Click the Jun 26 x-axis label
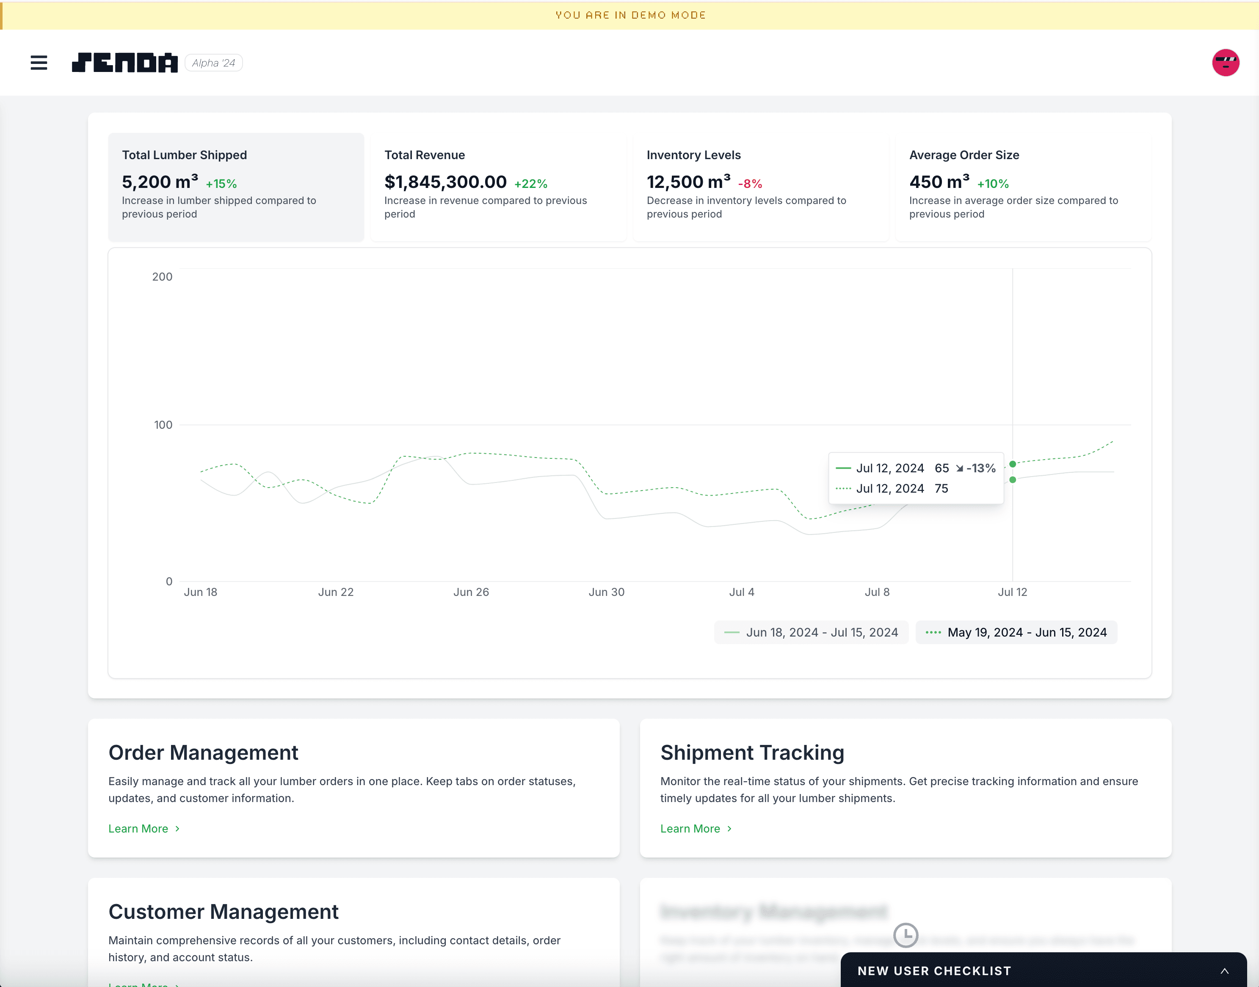 [x=471, y=592]
